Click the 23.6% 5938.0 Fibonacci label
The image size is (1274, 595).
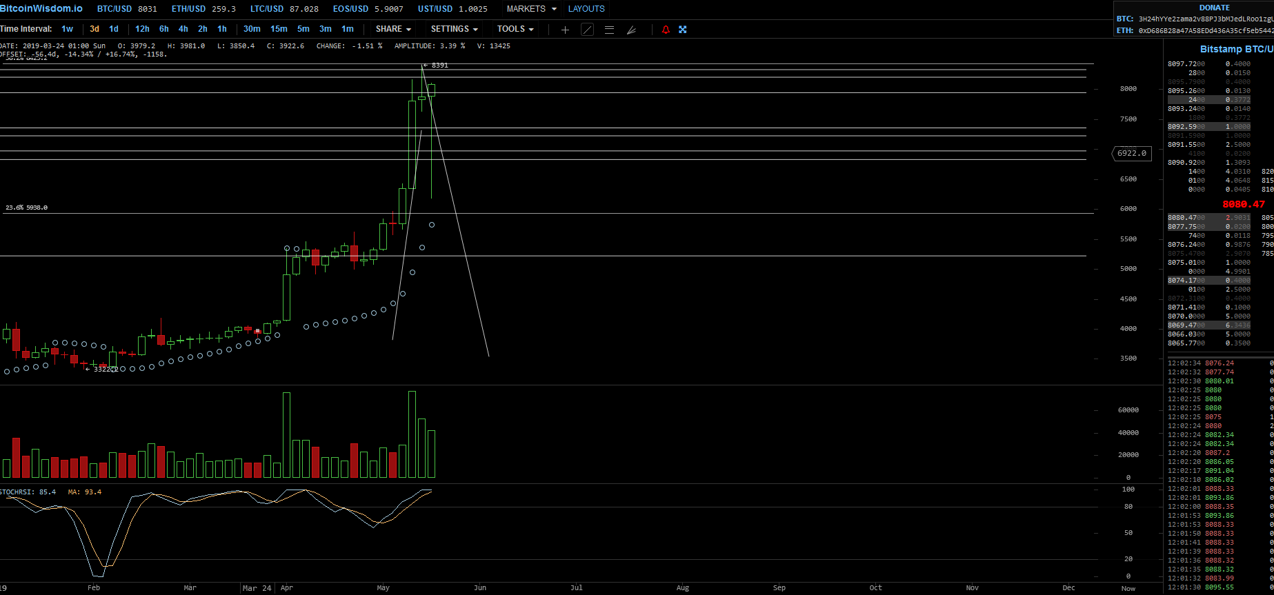27,208
